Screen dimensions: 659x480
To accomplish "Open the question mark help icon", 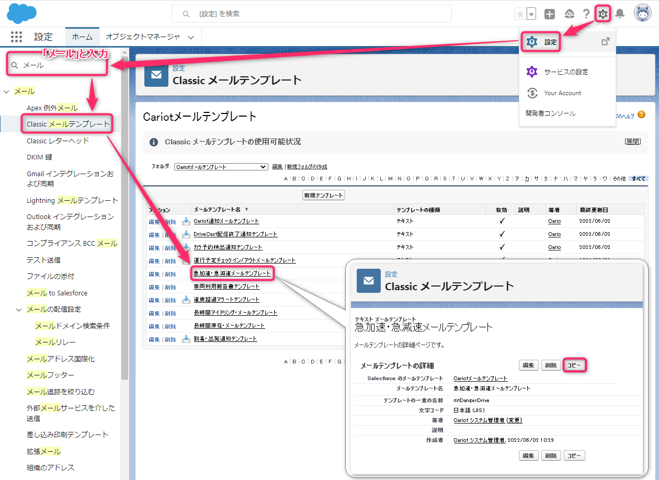I will (x=586, y=14).
